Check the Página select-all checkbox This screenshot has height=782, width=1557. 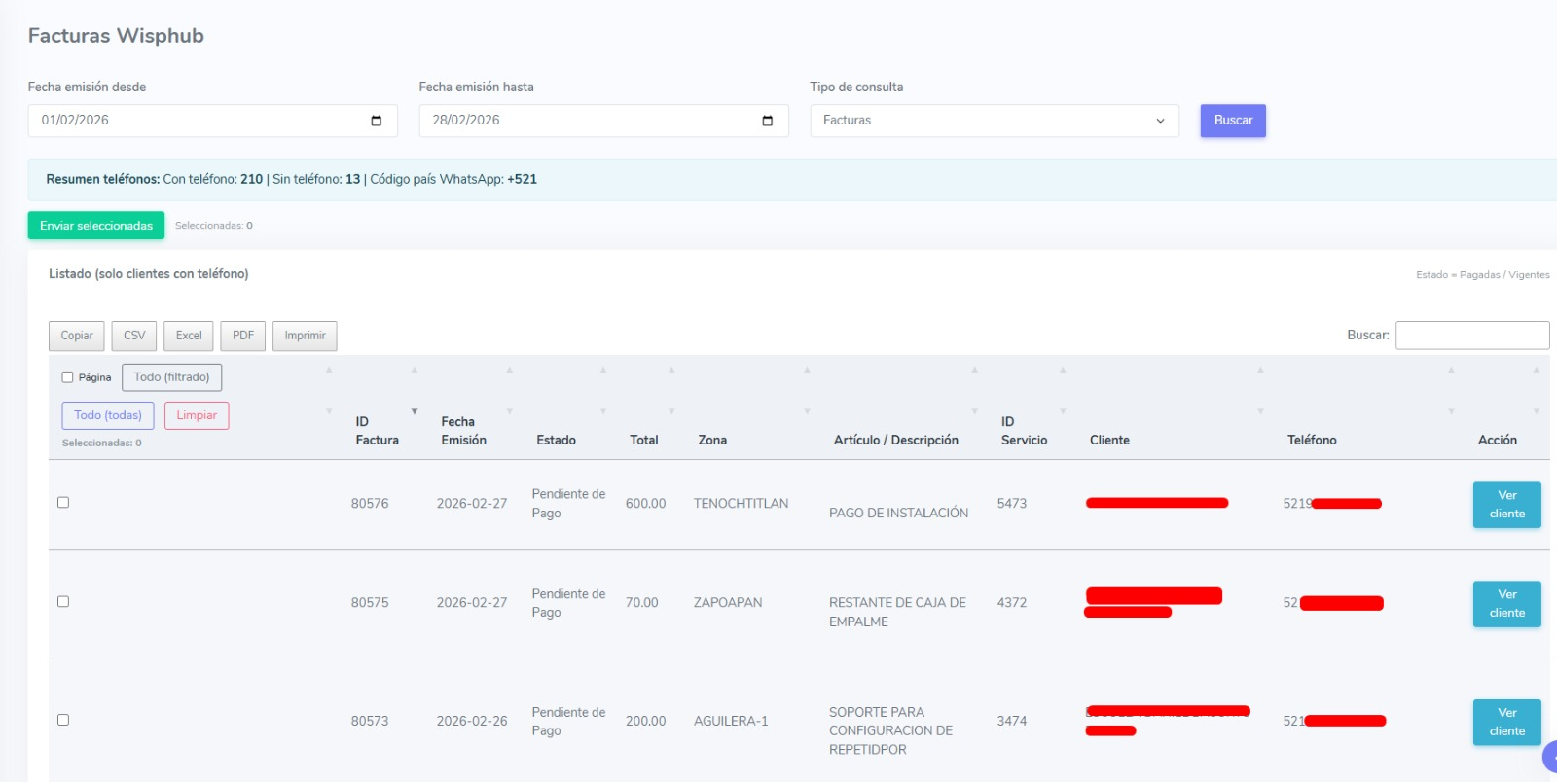click(67, 377)
